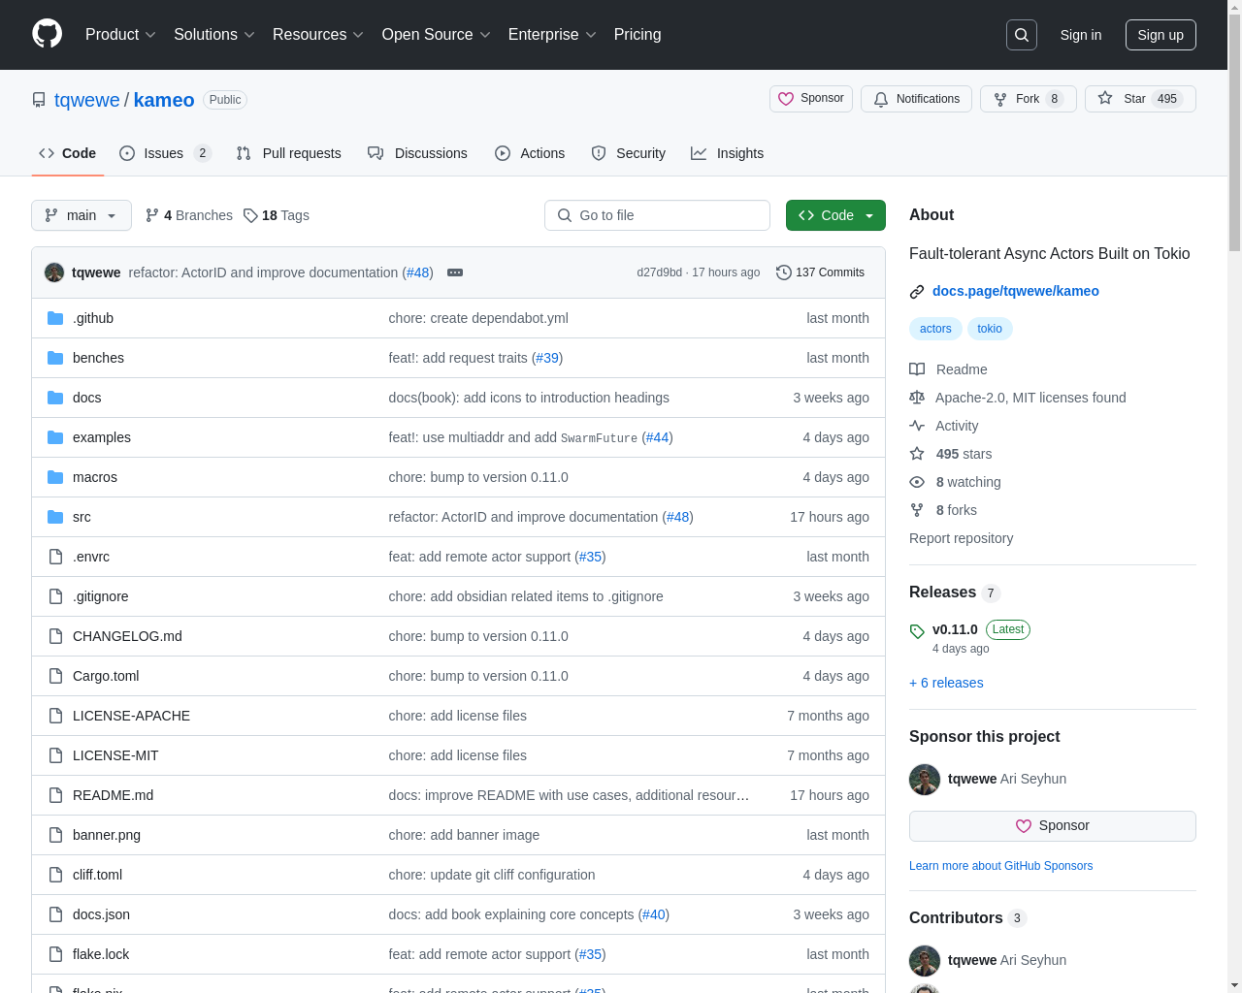This screenshot has height=993, width=1242.
Task: Open the search magnifier button
Action: (x=1022, y=35)
